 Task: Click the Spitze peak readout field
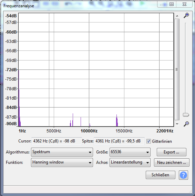tap(119, 141)
